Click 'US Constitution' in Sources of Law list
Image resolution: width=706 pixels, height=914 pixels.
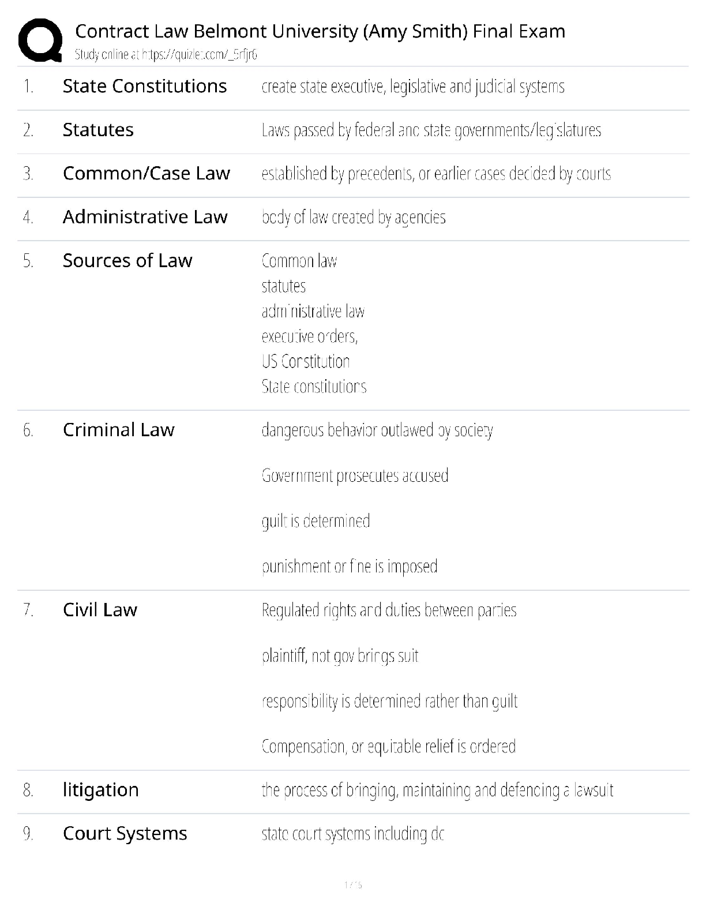click(x=305, y=362)
